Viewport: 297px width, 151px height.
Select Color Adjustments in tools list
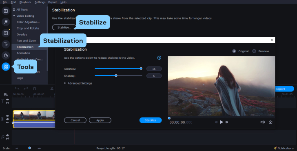28,22
